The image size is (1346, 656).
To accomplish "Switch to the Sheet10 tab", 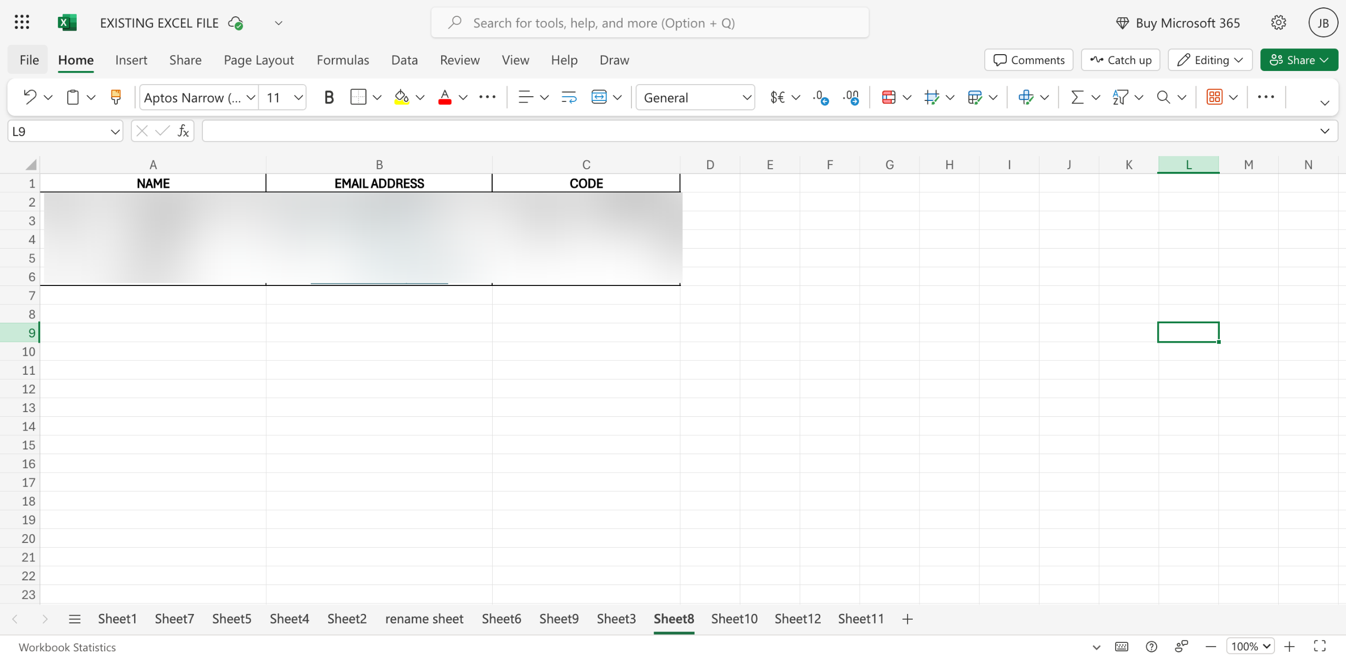I will tap(734, 619).
